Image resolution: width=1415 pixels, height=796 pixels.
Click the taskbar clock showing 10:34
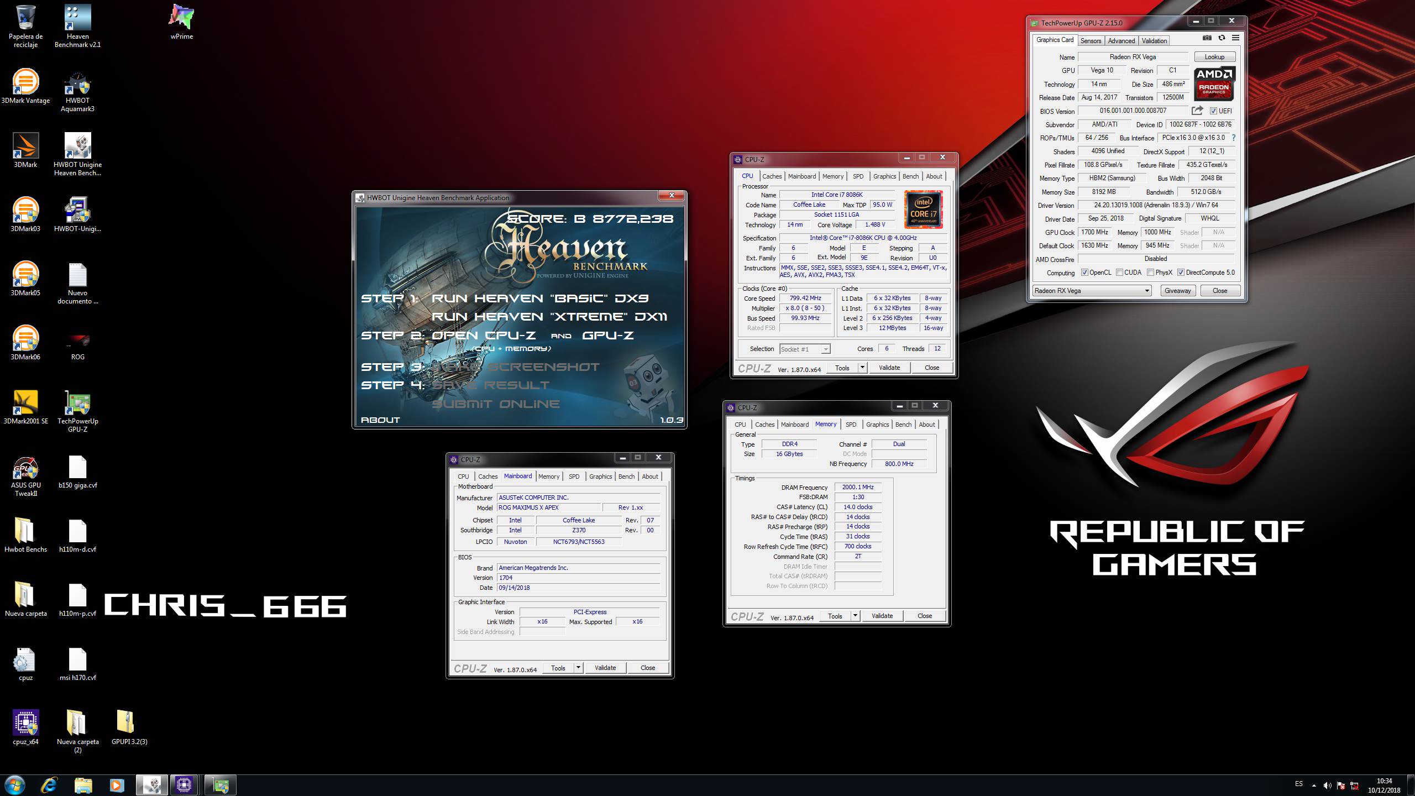tap(1384, 785)
